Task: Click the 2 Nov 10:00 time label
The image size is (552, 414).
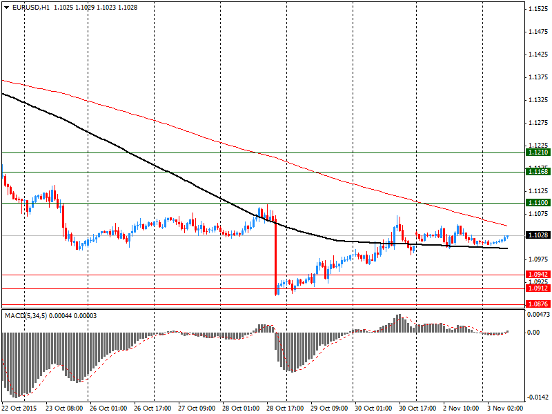Action: click(x=461, y=408)
